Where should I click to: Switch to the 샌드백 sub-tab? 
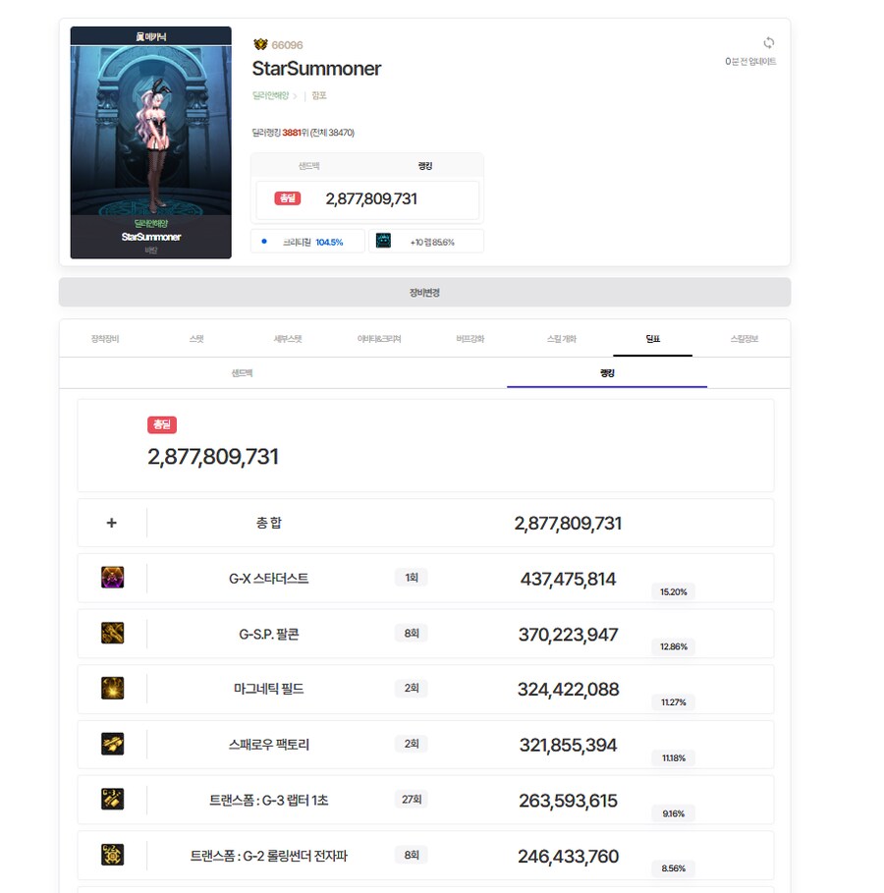click(242, 373)
